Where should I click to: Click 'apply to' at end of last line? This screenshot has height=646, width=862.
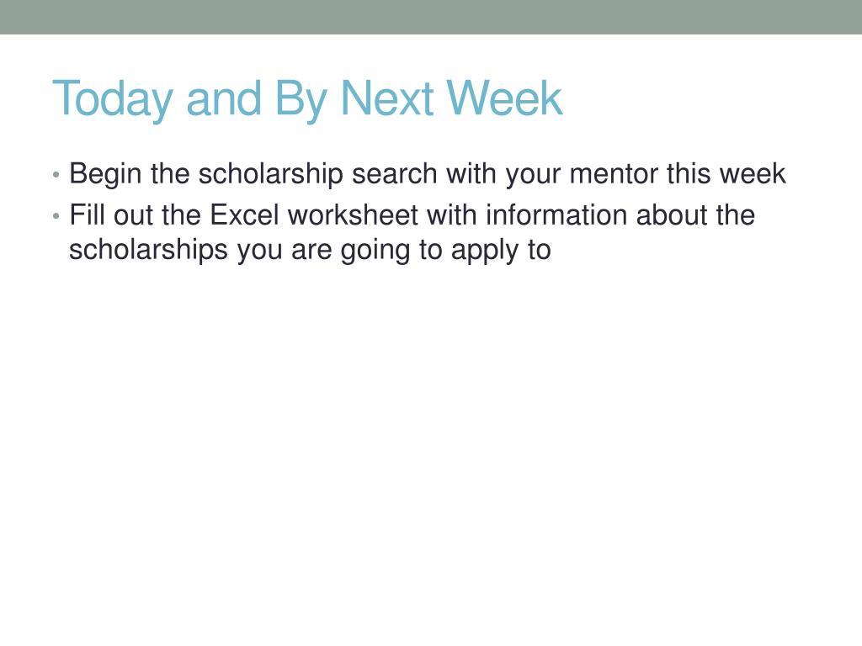tap(501, 252)
